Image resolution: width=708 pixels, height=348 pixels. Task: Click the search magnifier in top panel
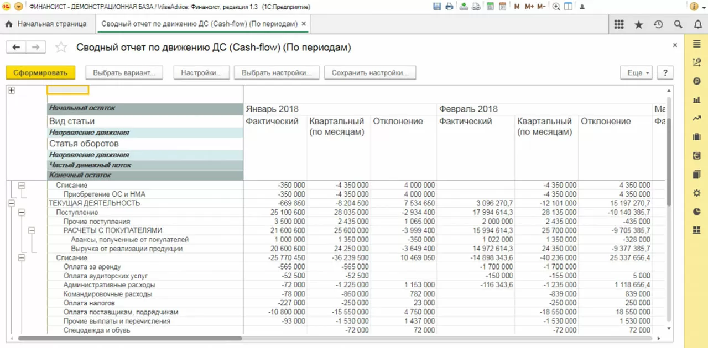678,24
